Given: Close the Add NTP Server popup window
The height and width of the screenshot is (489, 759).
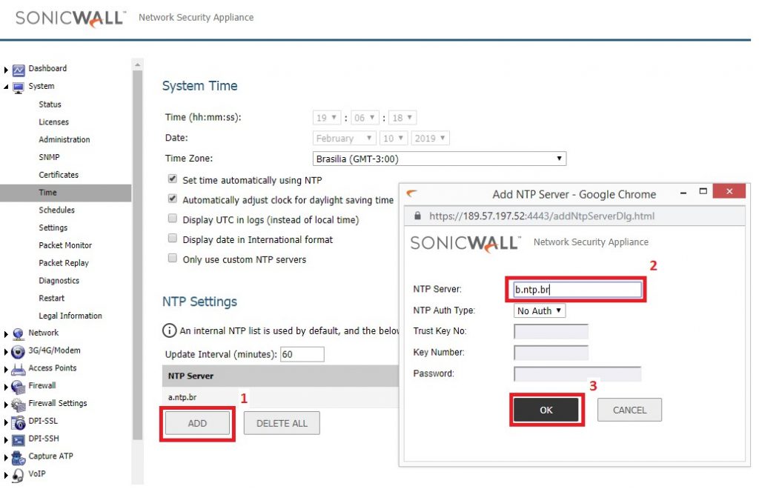Looking at the screenshot, I should 729,192.
